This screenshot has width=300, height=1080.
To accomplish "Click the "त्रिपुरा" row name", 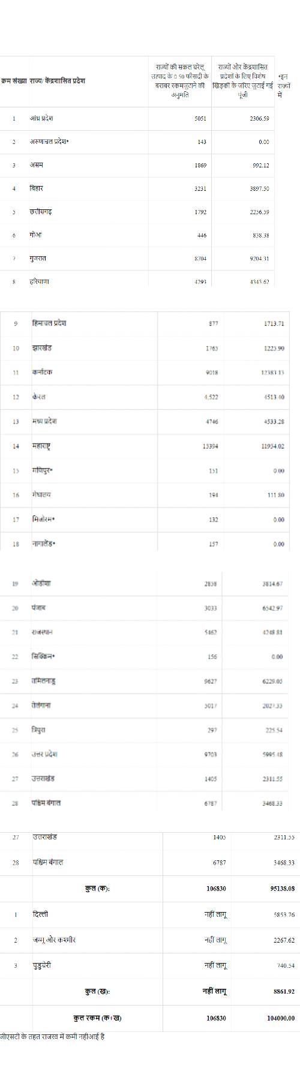I will [x=38, y=730].
